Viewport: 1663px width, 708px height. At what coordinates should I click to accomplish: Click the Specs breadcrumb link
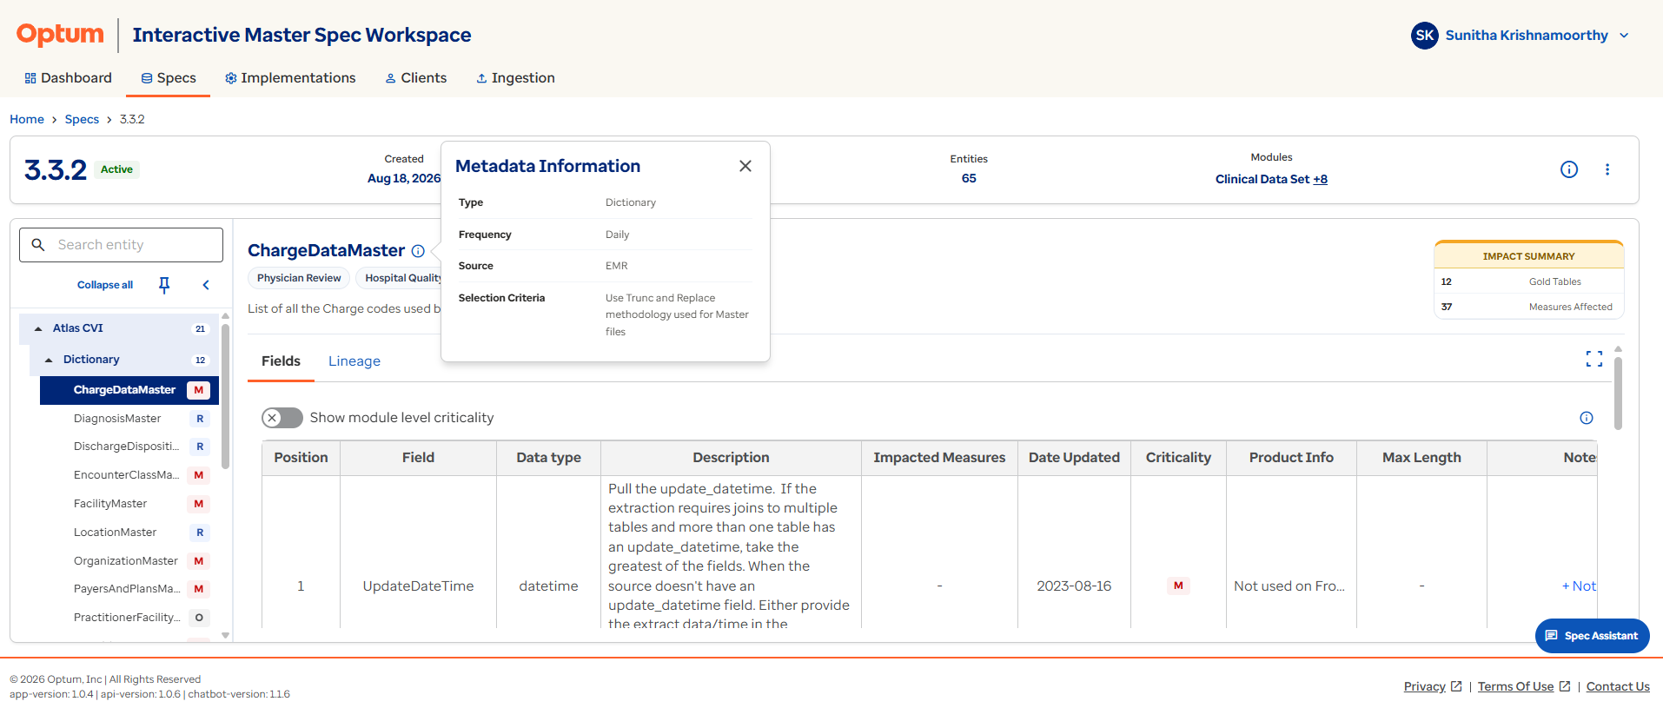(x=82, y=119)
